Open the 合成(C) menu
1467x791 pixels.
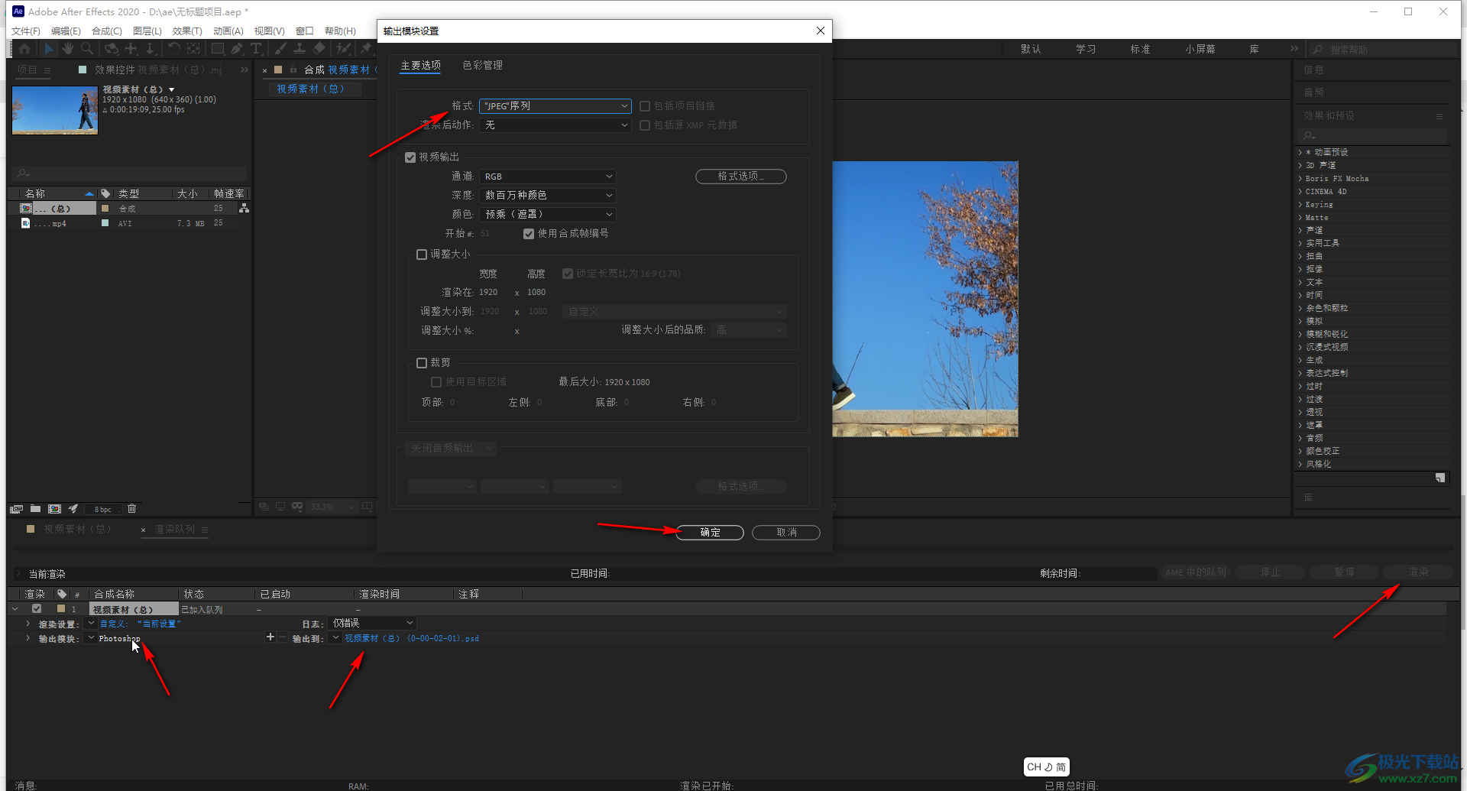coord(107,31)
